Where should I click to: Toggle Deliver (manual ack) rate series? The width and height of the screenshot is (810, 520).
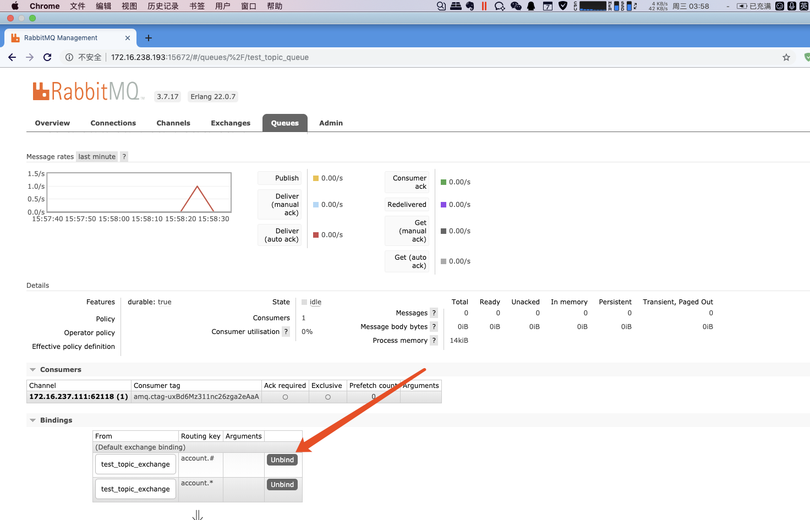[280, 205]
